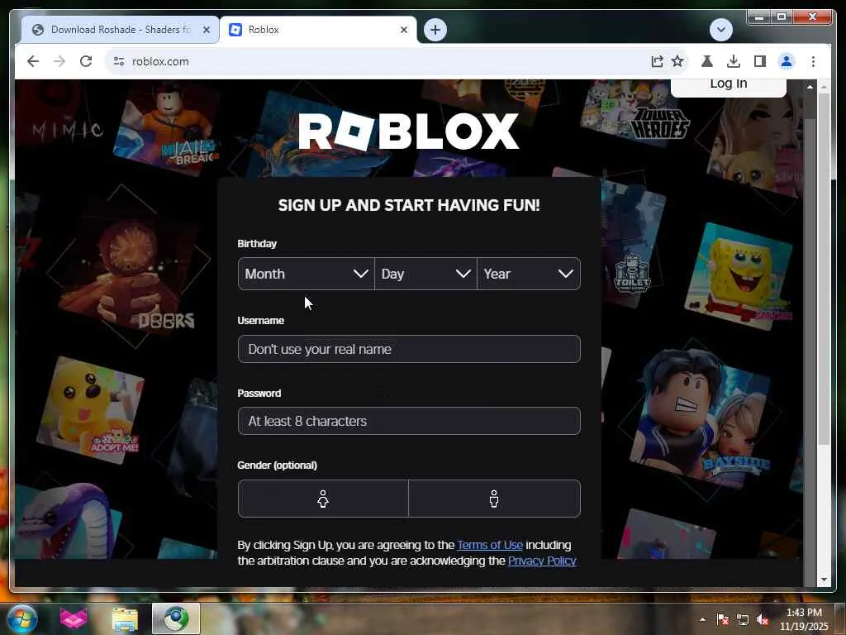The height and width of the screenshot is (635, 846).
Task: Click the DOORS game thumbnail
Action: [x=128, y=273]
